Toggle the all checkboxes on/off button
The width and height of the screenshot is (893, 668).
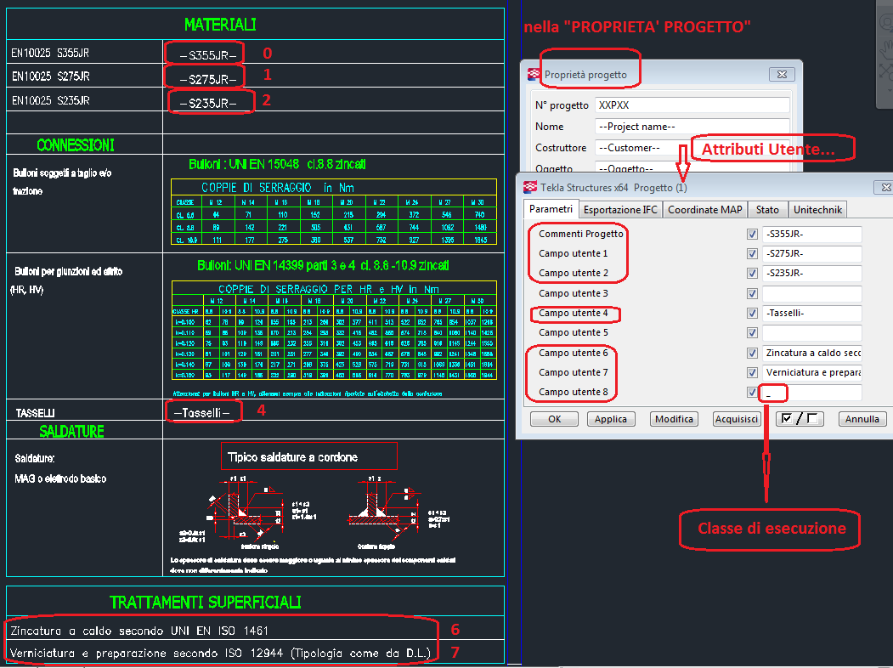(x=799, y=419)
